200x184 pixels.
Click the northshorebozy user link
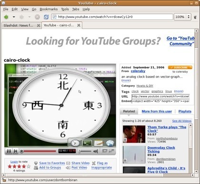coord(167,138)
